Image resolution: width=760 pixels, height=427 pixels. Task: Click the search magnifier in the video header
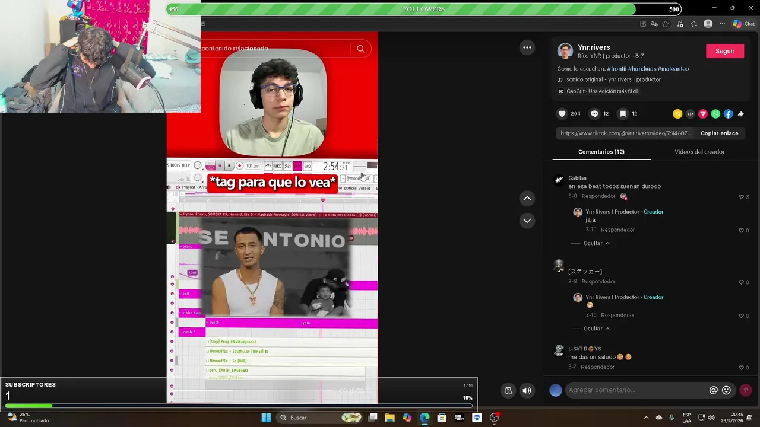tap(360, 49)
